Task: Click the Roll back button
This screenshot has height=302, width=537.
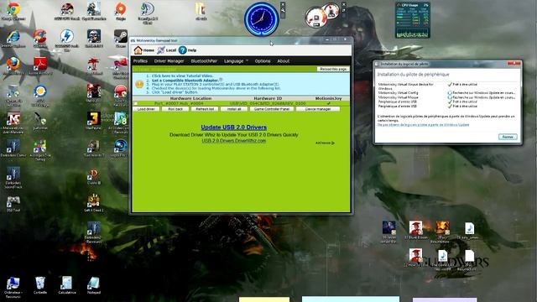Action: [175, 109]
